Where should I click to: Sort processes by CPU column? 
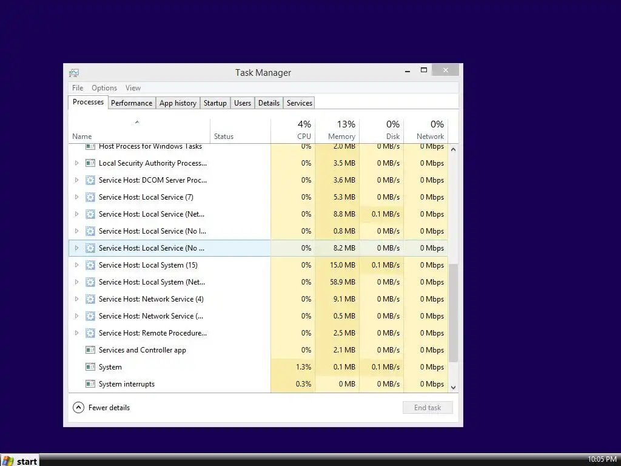293,130
